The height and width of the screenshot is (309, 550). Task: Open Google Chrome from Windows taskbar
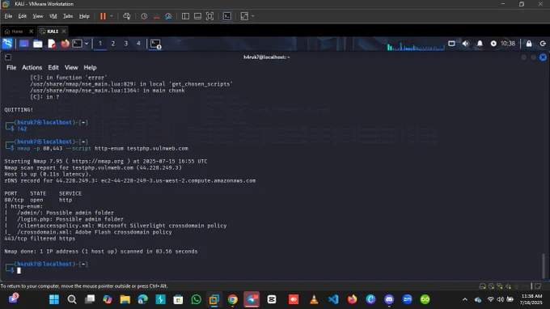(232, 299)
